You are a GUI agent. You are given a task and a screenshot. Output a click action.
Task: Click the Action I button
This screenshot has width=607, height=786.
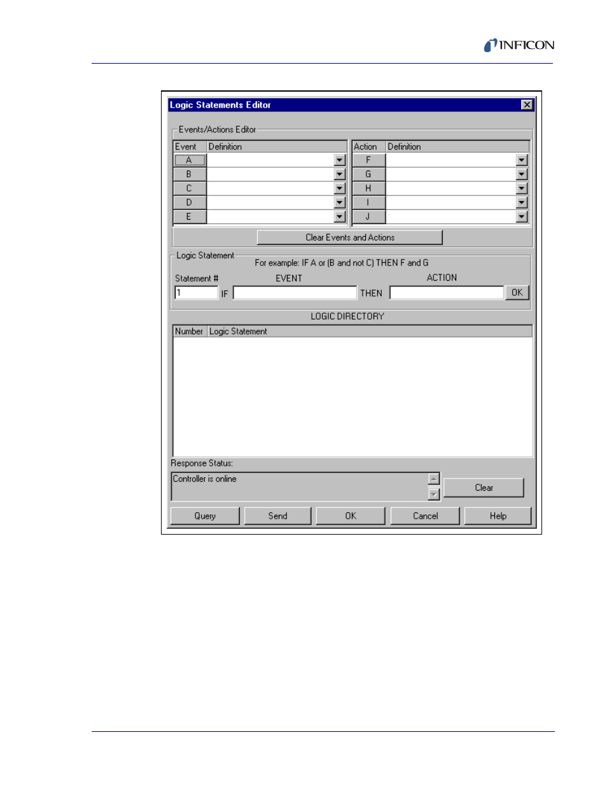[x=368, y=202]
